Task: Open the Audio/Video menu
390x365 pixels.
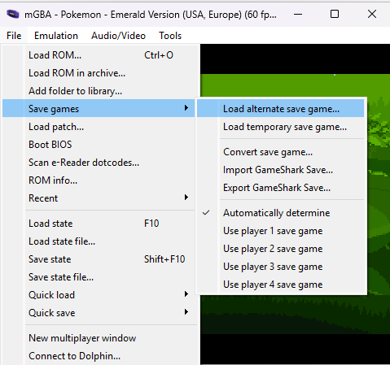Action: pyautogui.click(x=118, y=36)
